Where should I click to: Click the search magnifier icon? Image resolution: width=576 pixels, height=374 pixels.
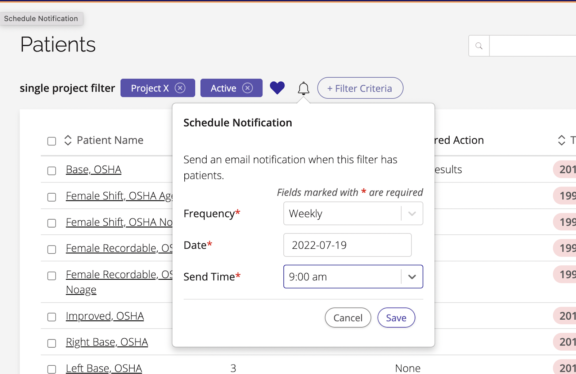pyautogui.click(x=479, y=46)
